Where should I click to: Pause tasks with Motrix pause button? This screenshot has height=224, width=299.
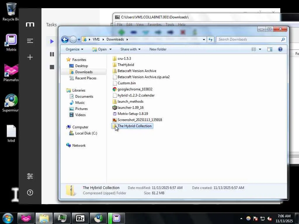(52, 54)
